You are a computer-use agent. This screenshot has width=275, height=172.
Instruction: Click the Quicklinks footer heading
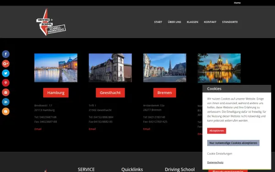(x=132, y=170)
